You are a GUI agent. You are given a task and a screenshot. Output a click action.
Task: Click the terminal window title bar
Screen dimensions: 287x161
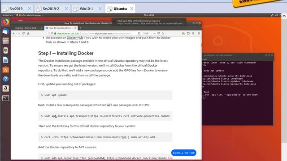[238, 55]
